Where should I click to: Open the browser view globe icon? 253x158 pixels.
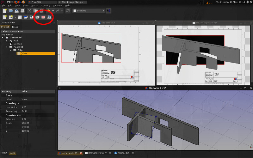(x=31, y=17)
